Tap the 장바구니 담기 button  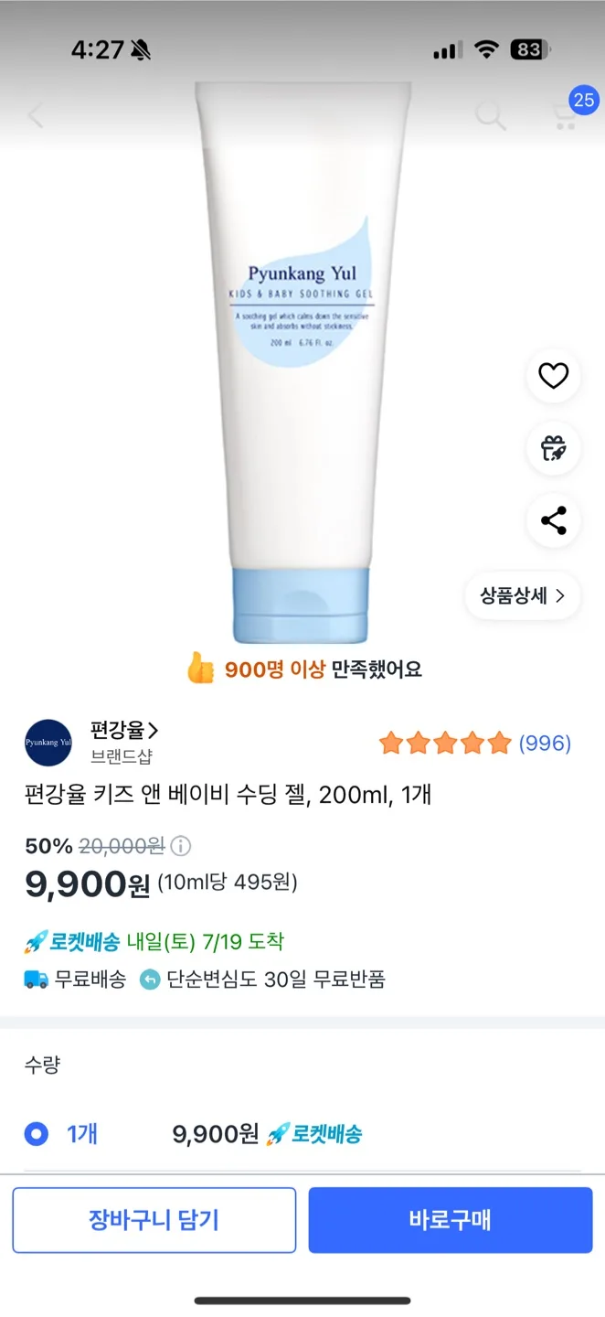154,1220
